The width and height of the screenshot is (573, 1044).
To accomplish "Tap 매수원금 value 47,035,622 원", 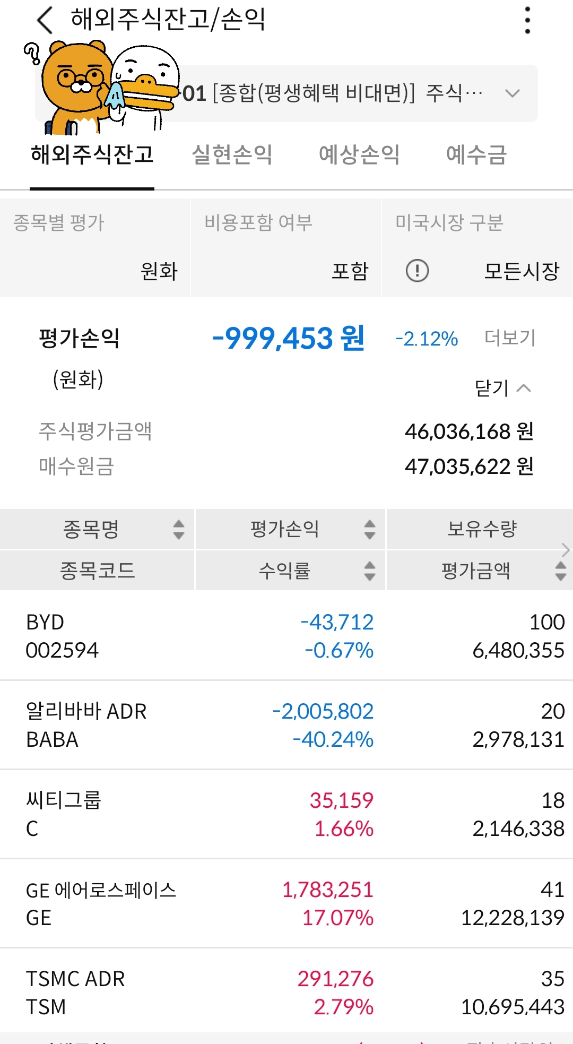I will (x=469, y=467).
